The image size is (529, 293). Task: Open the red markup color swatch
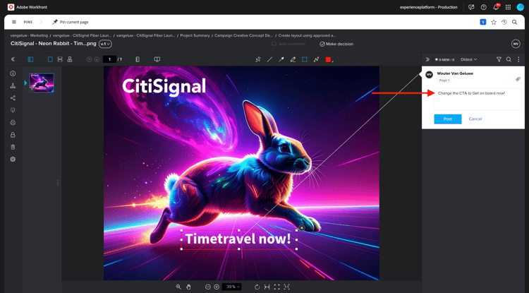(x=329, y=60)
